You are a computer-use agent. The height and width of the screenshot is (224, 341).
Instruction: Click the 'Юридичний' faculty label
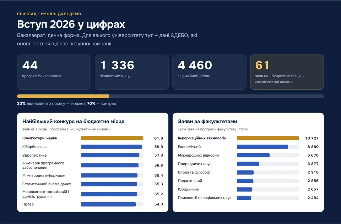tap(188, 189)
